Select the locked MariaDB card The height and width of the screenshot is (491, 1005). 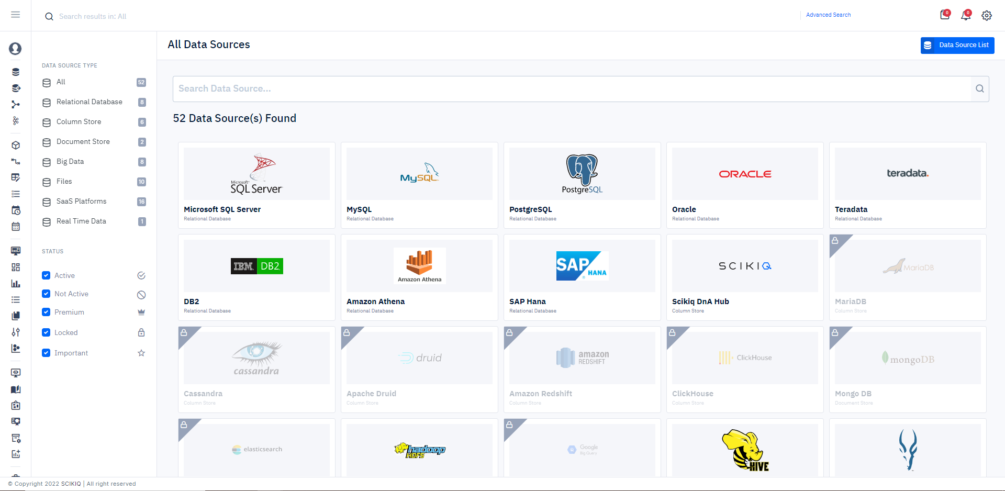pyautogui.click(x=908, y=277)
